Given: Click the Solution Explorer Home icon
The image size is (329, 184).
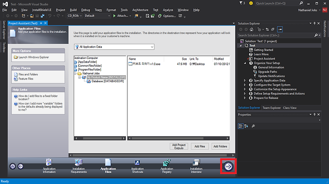Looking at the screenshot, I should (x=251, y=29).
